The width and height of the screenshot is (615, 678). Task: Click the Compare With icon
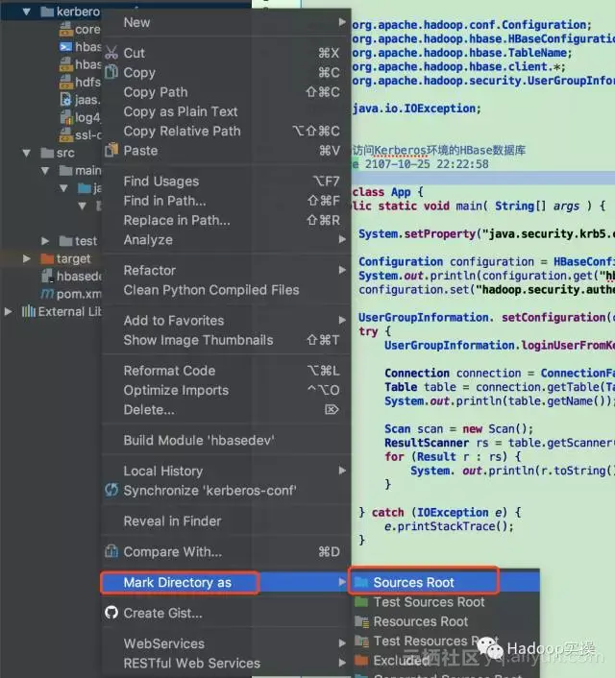111,551
